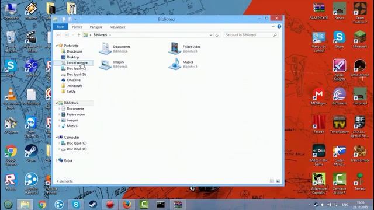This screenshot has width=374, height=210.
Task: Expand Imagini in the tree
Action: (60, 120)
